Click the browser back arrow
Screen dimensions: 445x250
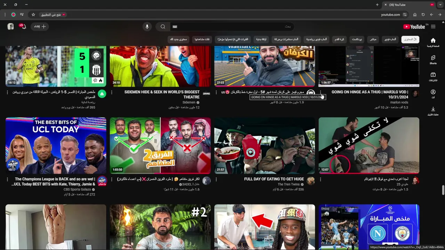[431, 15]
